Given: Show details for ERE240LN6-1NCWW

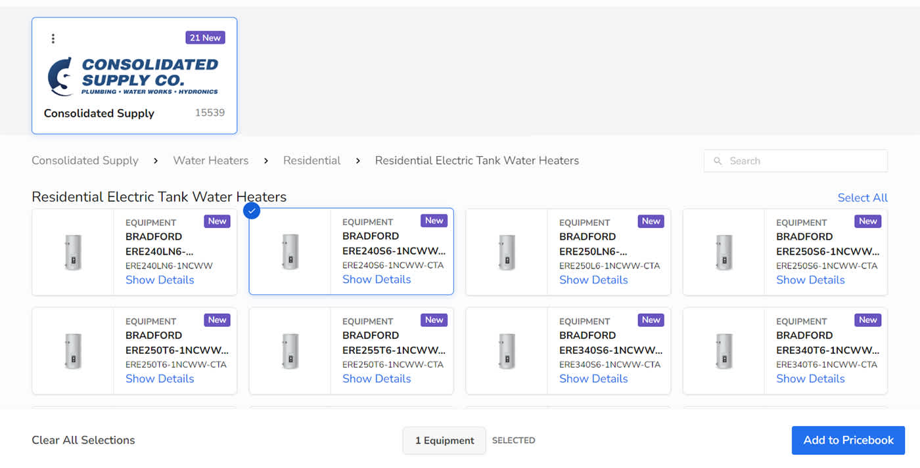Looking at the screenshot, I should click(x=160, y=280).
